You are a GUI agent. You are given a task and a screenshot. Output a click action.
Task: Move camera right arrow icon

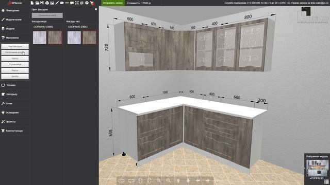click(207, 180)
